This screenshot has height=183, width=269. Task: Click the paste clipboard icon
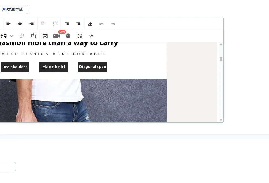click(33, 36)
